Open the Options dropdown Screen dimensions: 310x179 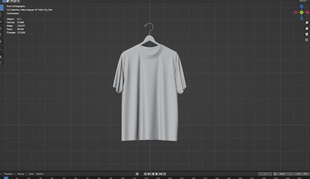[x=304, y=1]
